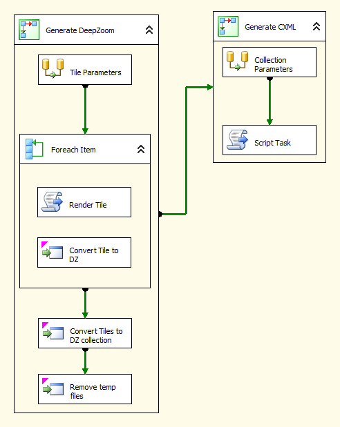Click the Generate CXML sequence container icon
Viewport: 340px width, 427px height.
(228, 26)
